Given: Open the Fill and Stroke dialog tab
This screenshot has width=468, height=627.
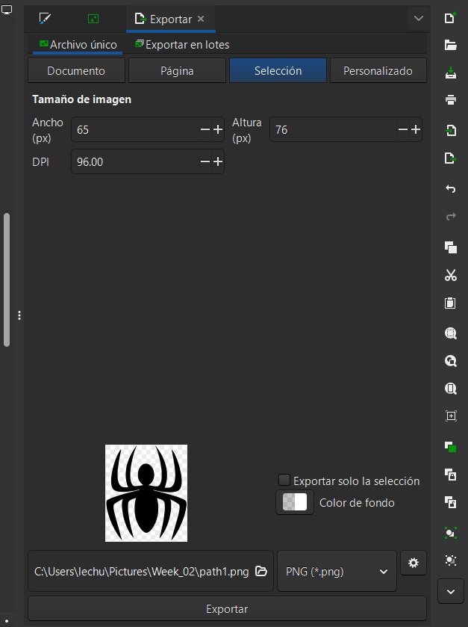Looking at the screenshot, I should tap(45, 19).
